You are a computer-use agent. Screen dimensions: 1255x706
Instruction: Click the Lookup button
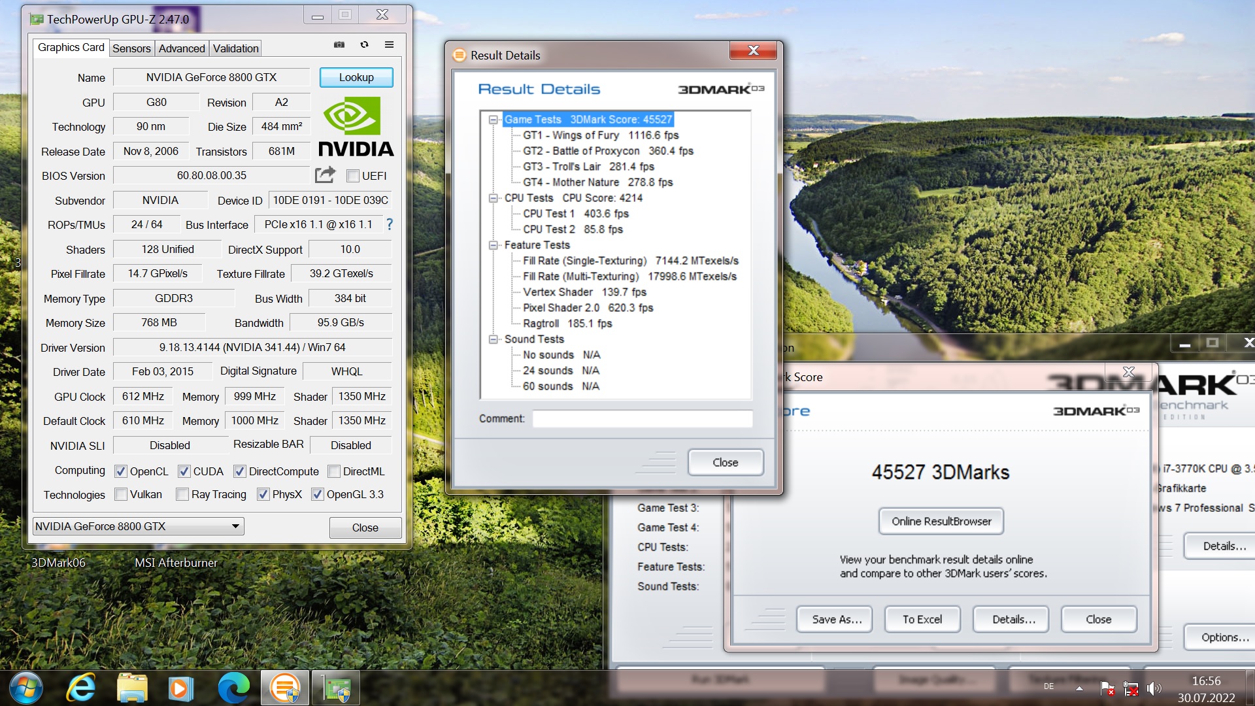(x=356, y=77)
